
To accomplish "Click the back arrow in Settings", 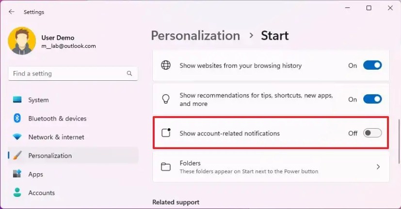I will tap(12, 12).
